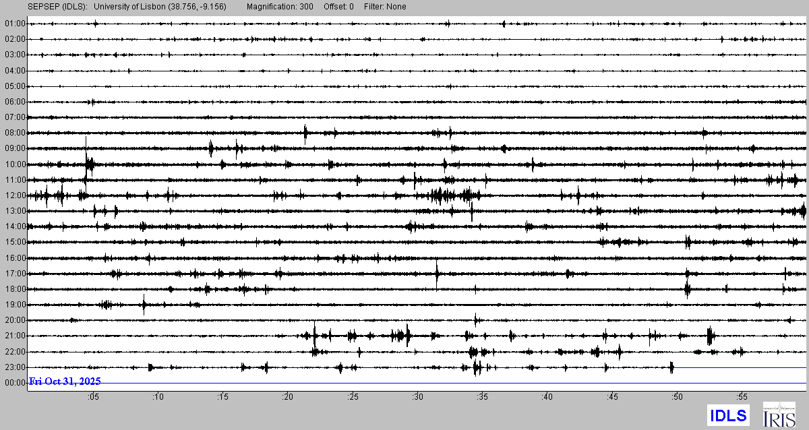Select the 08:00 hour trace label

pos(14,133)
